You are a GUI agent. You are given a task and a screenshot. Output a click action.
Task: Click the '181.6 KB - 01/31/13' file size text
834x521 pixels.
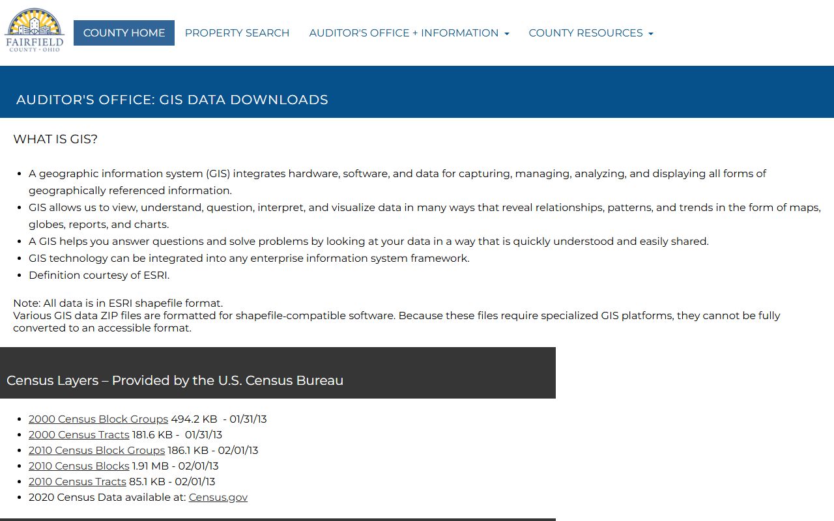click(177, 434)
